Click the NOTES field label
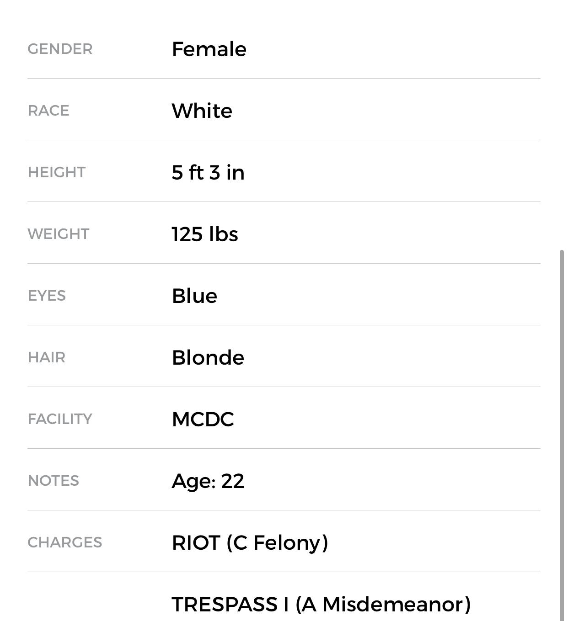This screenshot has height=621, width=568. (x=54, y=481)
